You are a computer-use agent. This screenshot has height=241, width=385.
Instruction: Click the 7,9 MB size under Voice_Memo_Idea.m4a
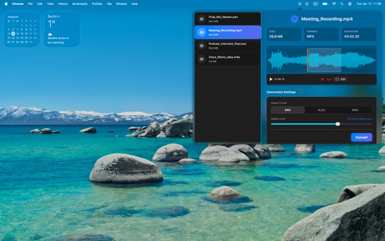pos(212,62)
